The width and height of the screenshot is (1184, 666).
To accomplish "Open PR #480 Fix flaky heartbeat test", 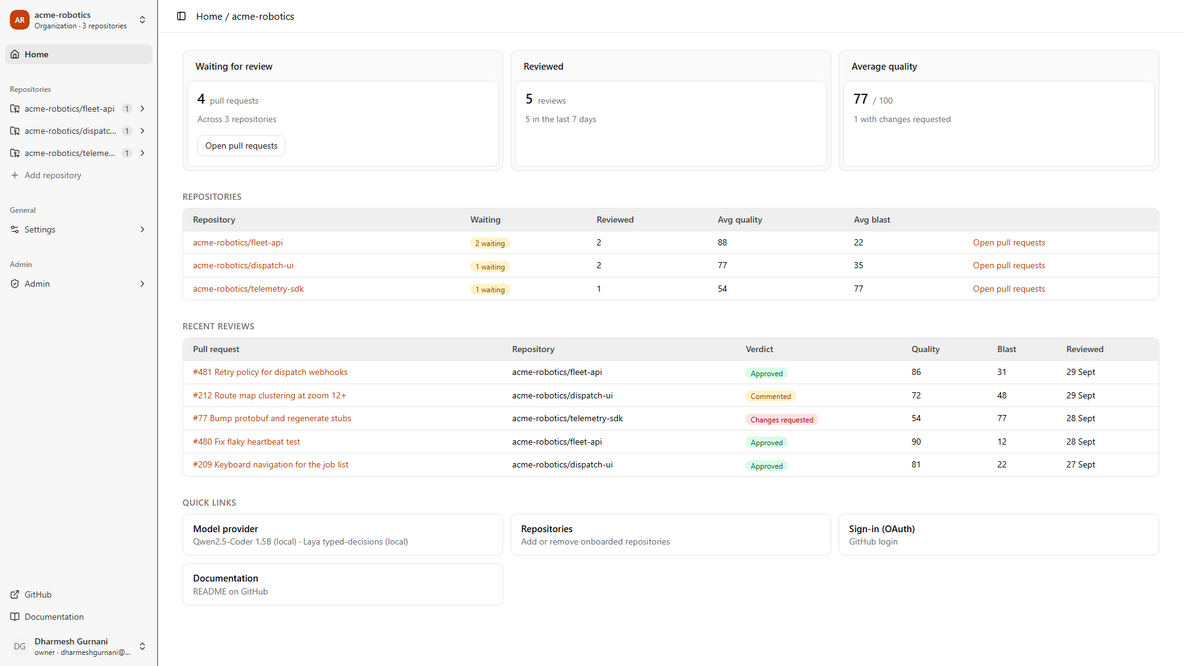I will (x=246, y=442).
